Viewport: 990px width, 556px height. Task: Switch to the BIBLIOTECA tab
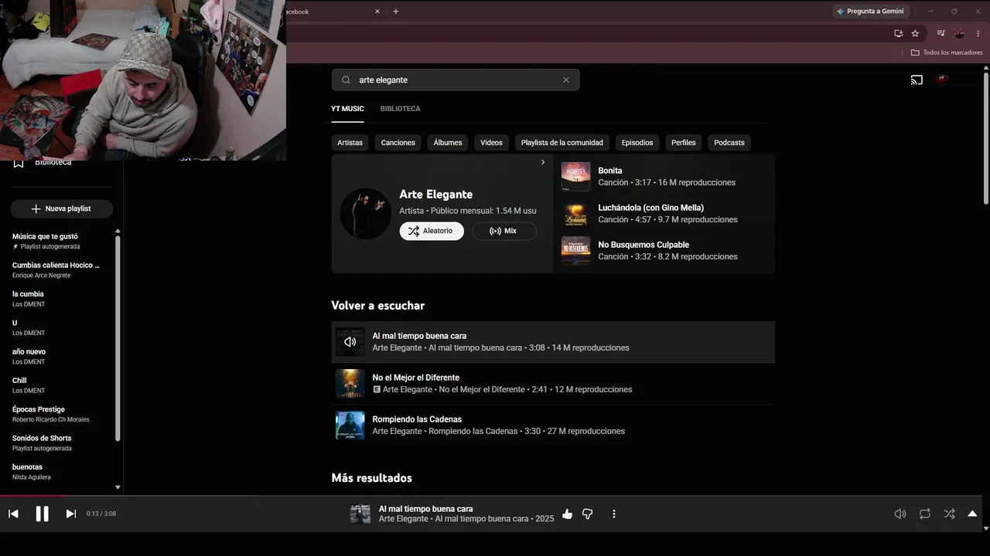click(401, 109)
